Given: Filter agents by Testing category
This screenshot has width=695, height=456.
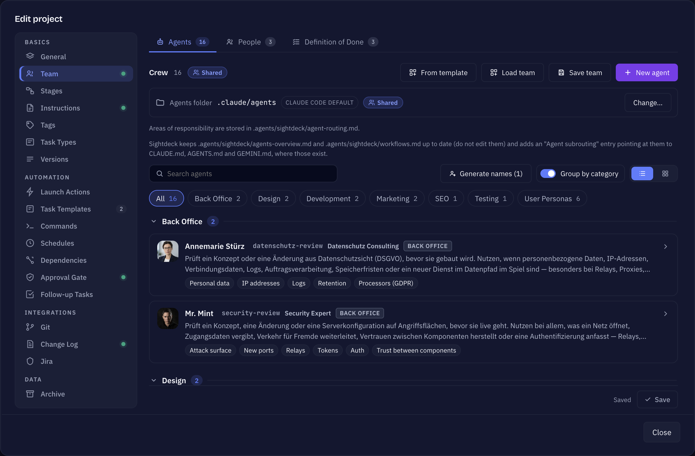Looking at the screenshot, I should [x=491, y=199].
